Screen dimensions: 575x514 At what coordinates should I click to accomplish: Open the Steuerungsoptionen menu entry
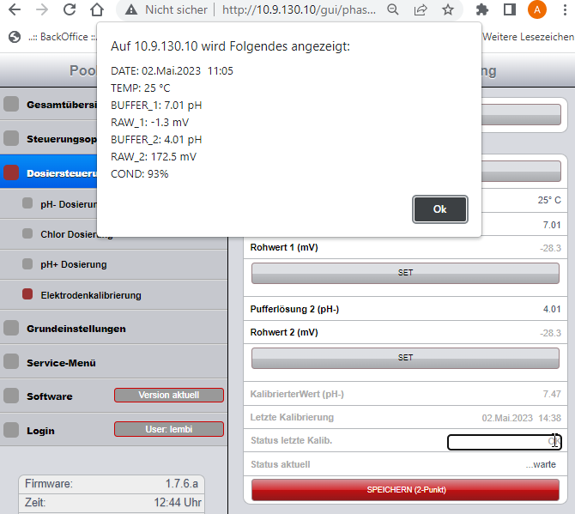(x=48, y=139)
